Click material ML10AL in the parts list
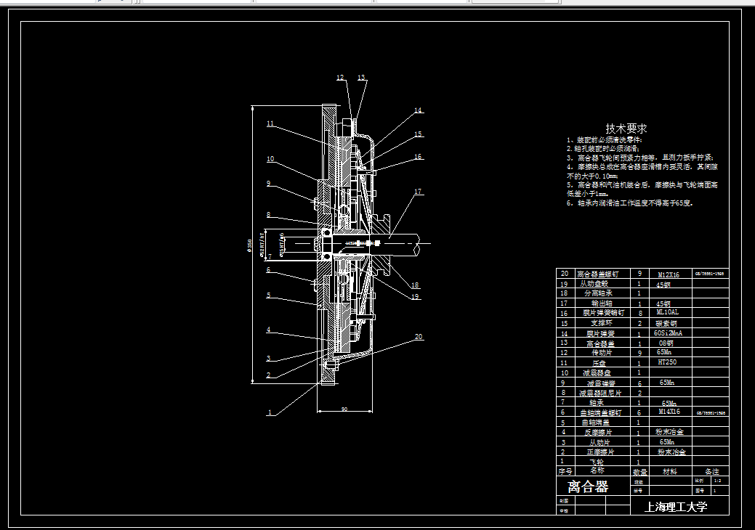 tap(667, 312)
